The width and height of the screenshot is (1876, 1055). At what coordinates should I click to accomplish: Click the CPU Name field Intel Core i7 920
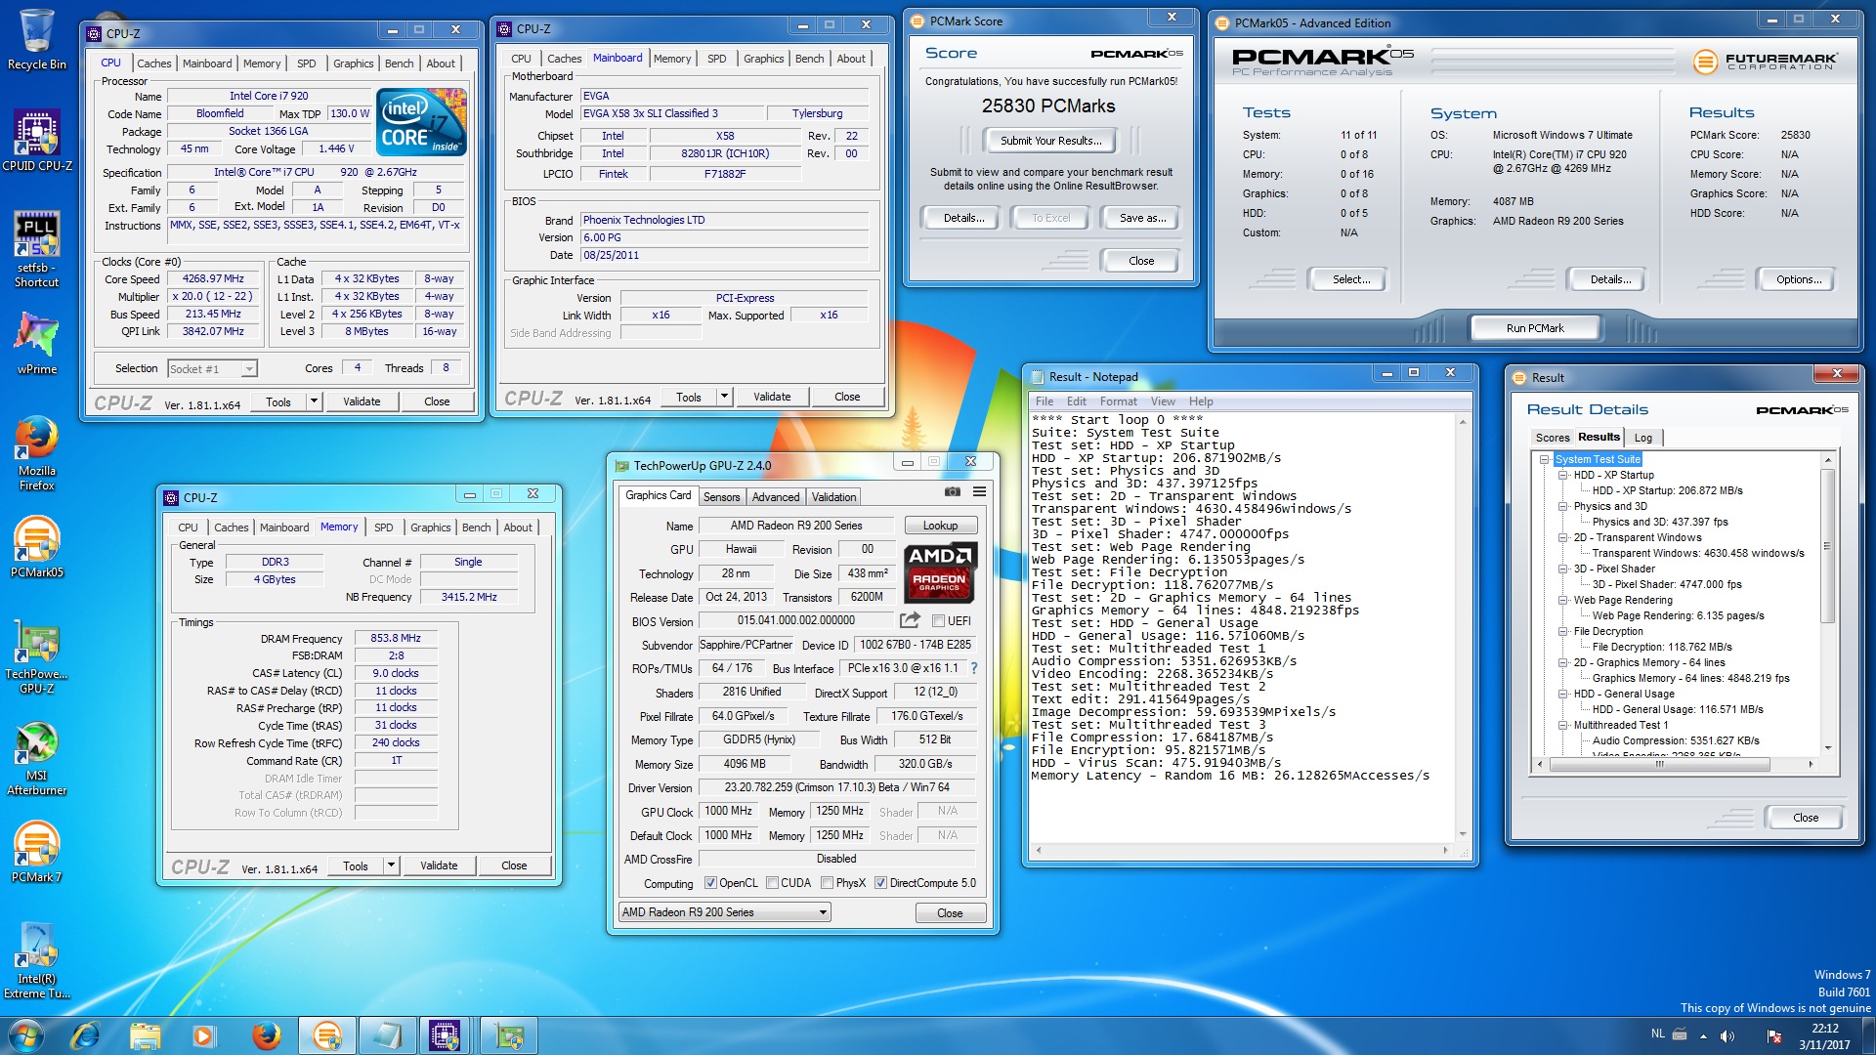pyautogui.click(x=269, y=96)
